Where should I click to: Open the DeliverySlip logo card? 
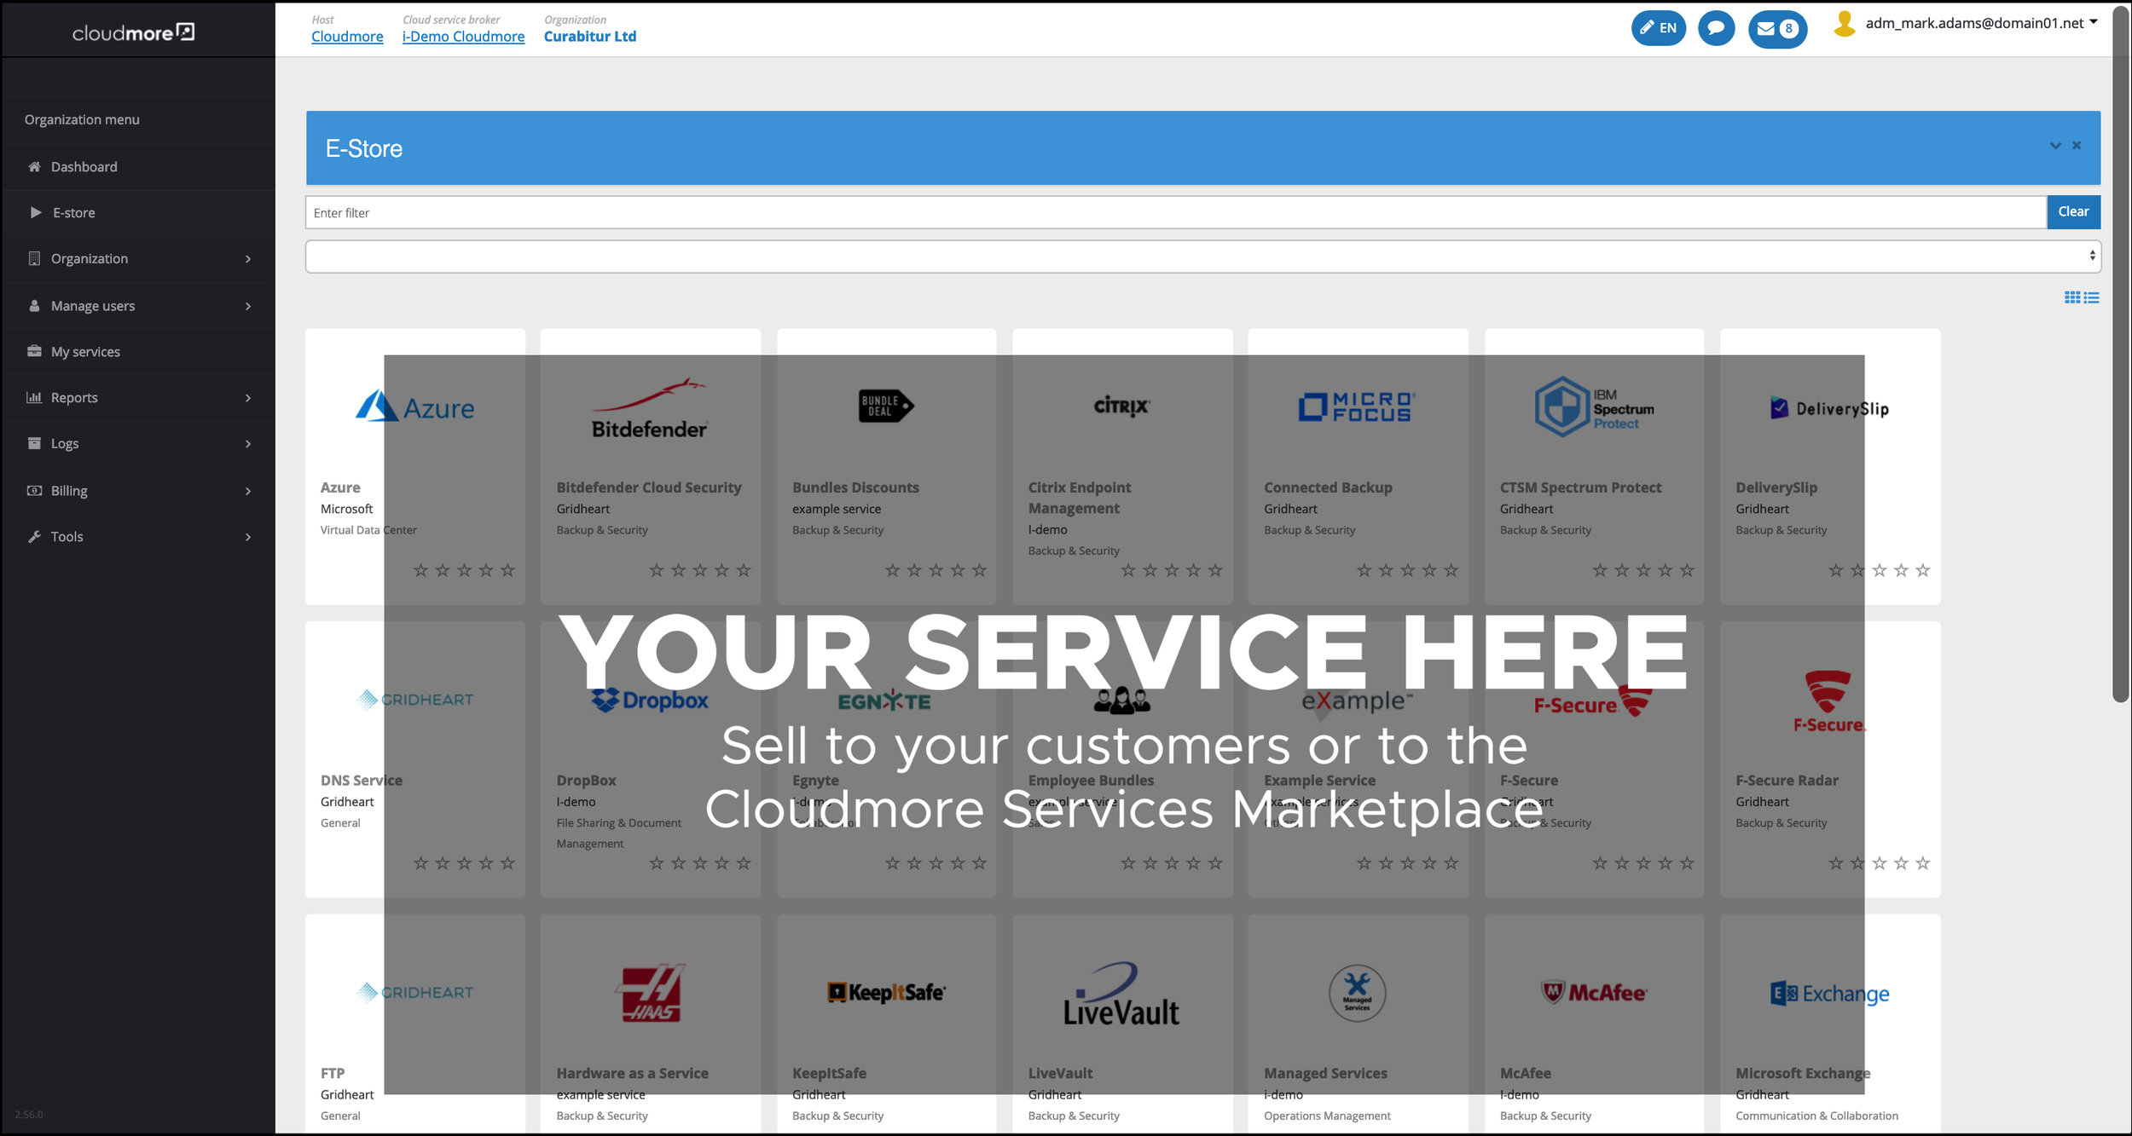click(x=1829, y=408)
